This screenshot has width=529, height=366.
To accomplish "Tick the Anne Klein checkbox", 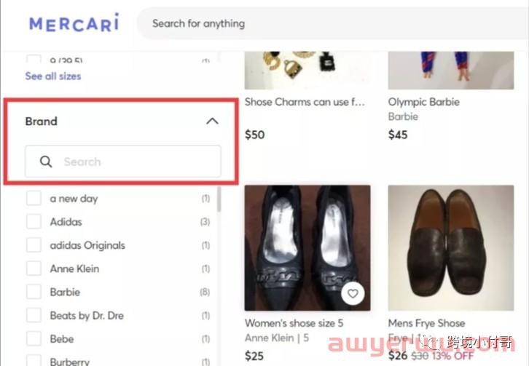I will tap(34, 268).
